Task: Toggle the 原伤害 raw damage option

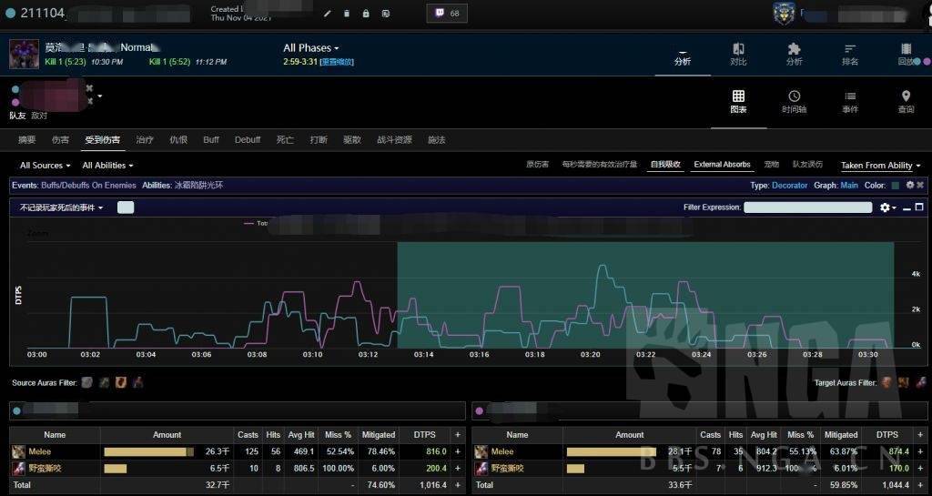Action: coord(537,165)
